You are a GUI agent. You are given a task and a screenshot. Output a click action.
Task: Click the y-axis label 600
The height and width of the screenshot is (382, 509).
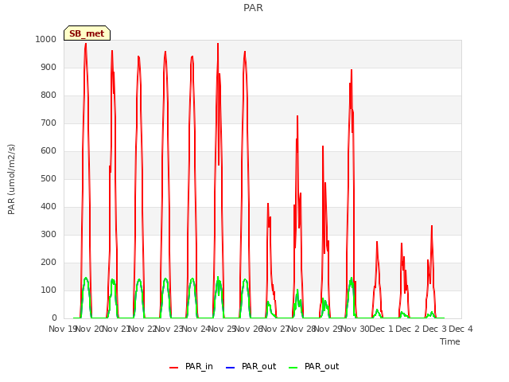[x=49, y=150]
